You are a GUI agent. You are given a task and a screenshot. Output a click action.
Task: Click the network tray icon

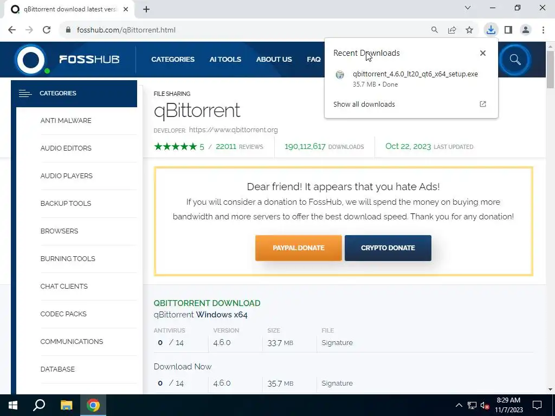(x=472, y=405)
